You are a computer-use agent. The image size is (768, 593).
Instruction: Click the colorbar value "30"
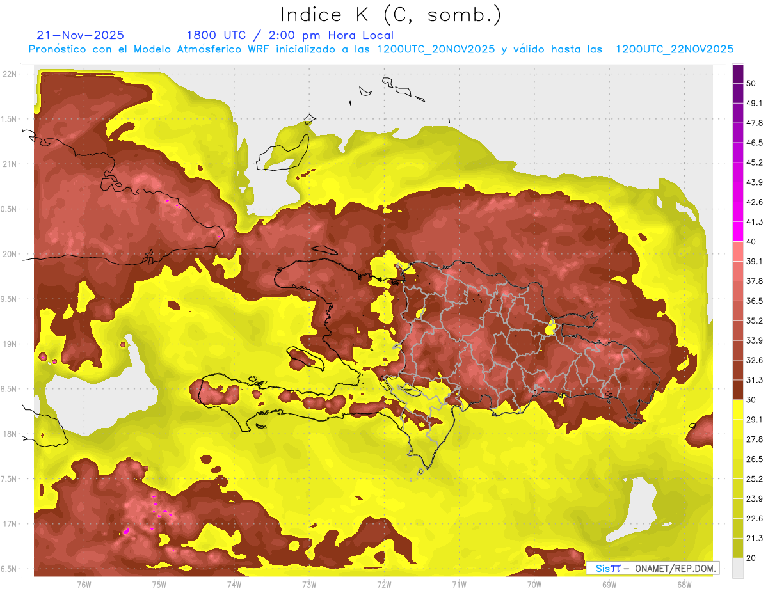(752, 400)
